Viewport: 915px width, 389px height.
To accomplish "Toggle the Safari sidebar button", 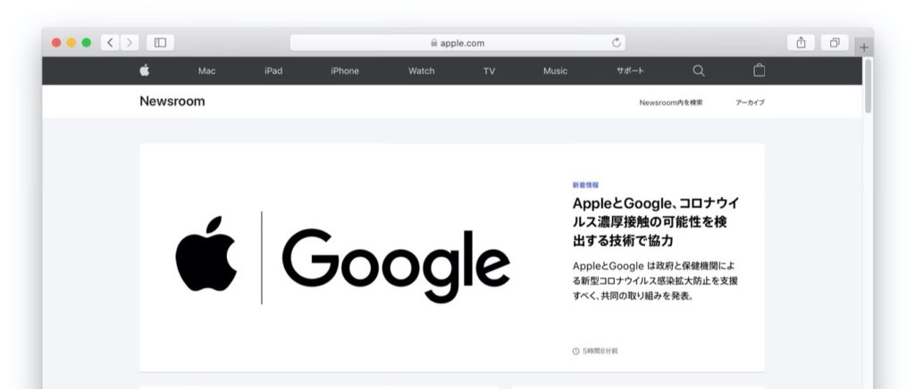I will click(161, 42).
